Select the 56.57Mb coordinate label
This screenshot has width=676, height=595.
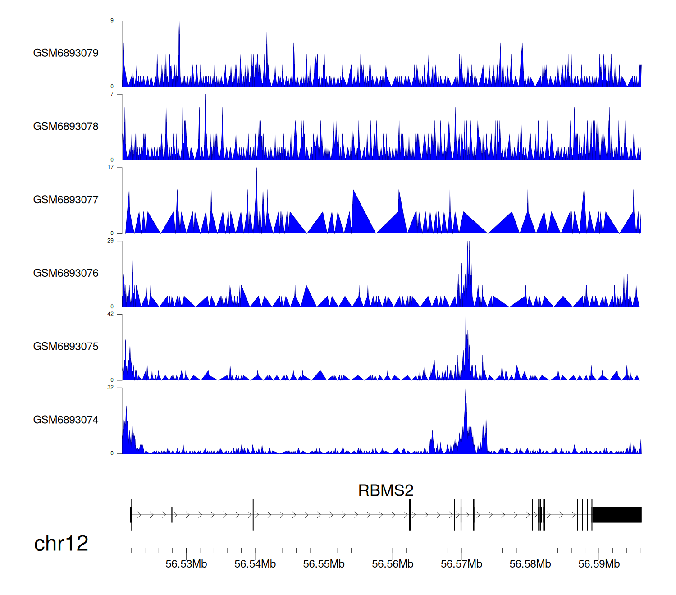[x=461, y=564]
